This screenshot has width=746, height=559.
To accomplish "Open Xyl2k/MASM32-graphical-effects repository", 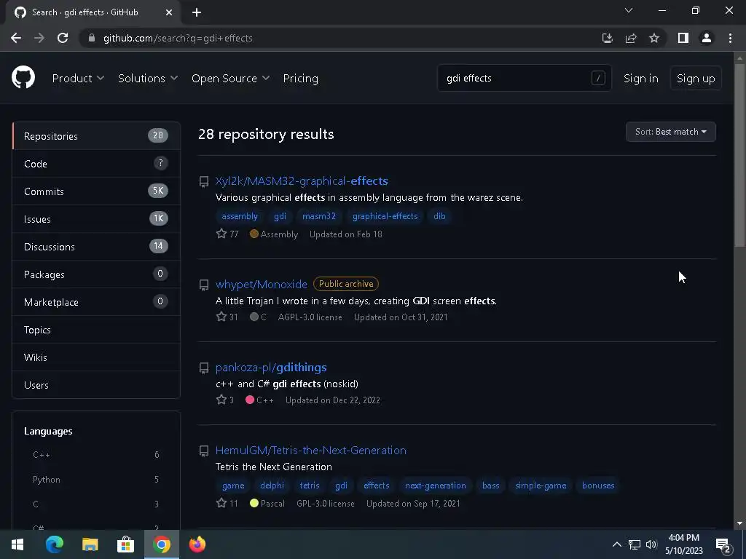I will (x=302, y=181).
